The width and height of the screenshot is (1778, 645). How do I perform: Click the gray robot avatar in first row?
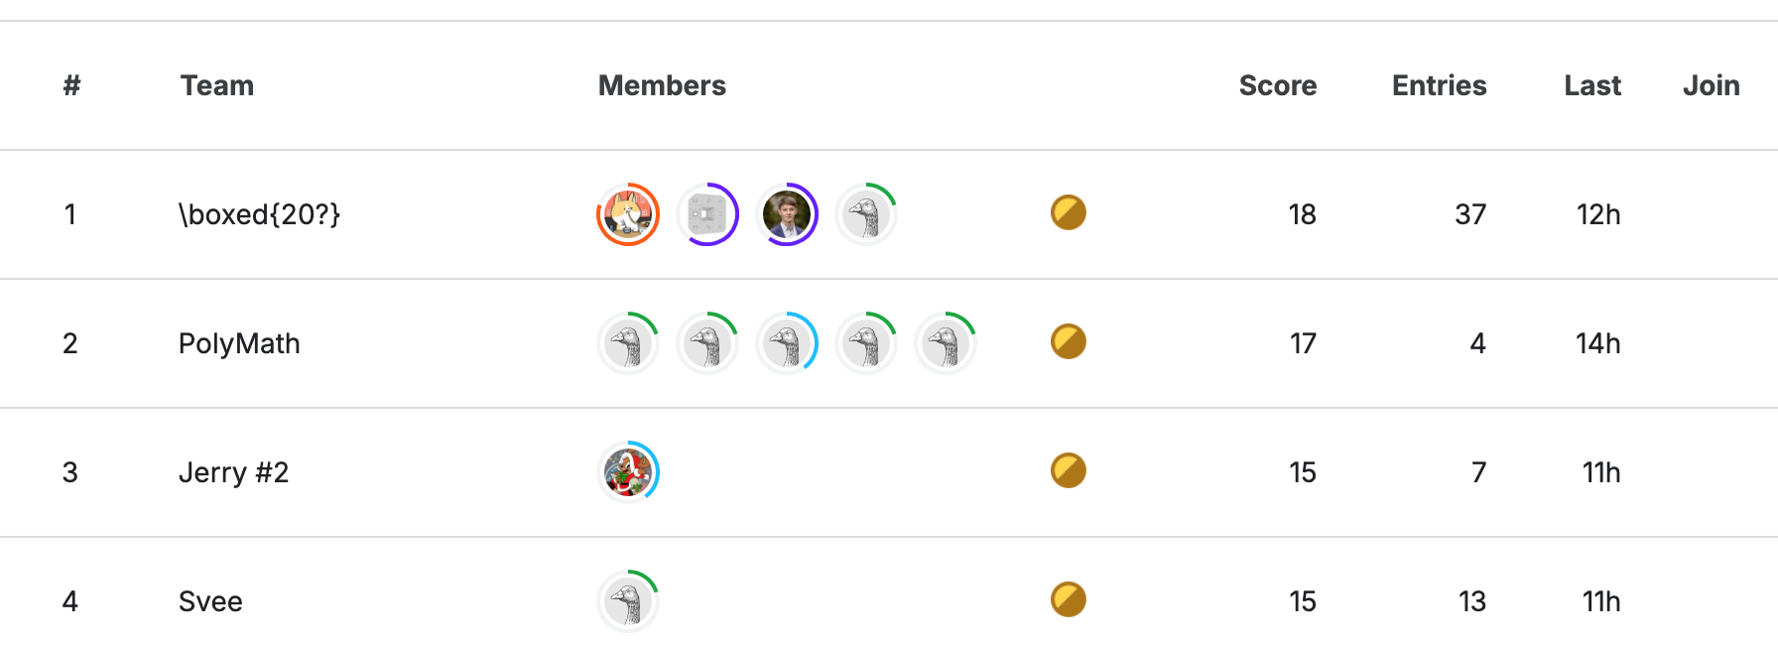coord(707,214)
